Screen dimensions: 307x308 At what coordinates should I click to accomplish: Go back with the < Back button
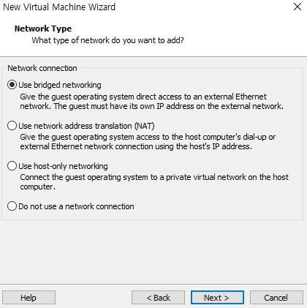click(x=158, y=298)
